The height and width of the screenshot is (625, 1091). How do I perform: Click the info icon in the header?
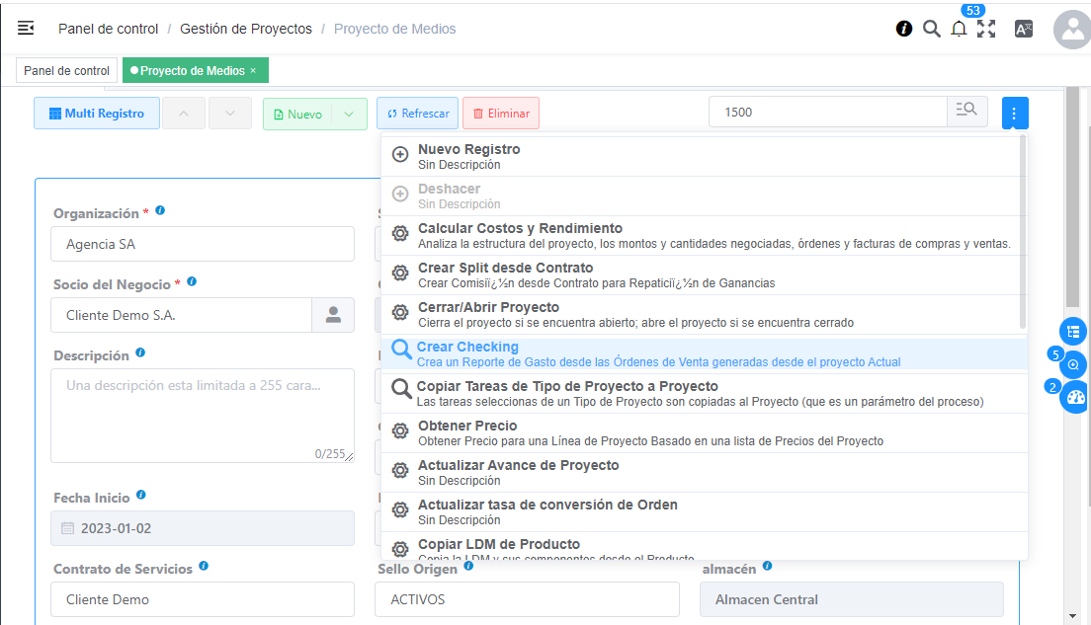(x=903, y=29)
